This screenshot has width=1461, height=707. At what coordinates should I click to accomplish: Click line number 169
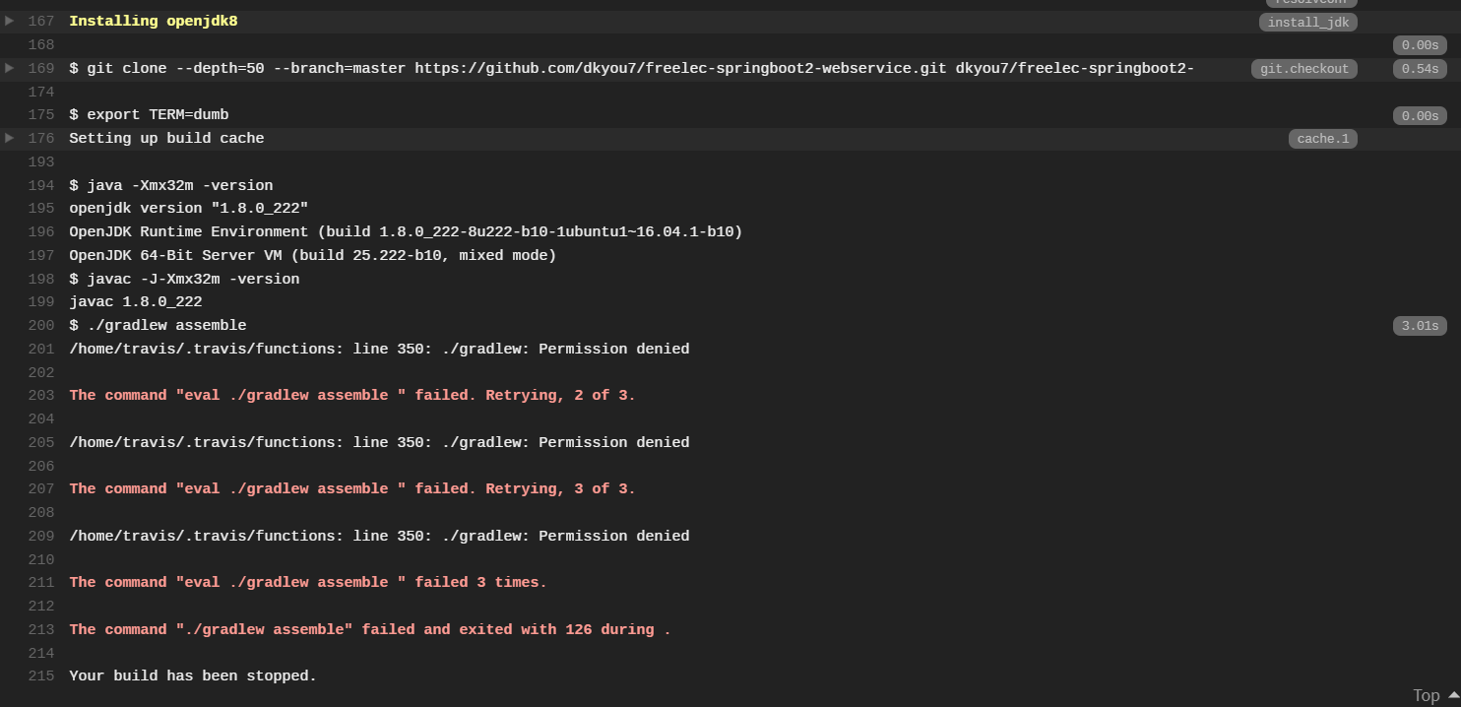(40, 68)
